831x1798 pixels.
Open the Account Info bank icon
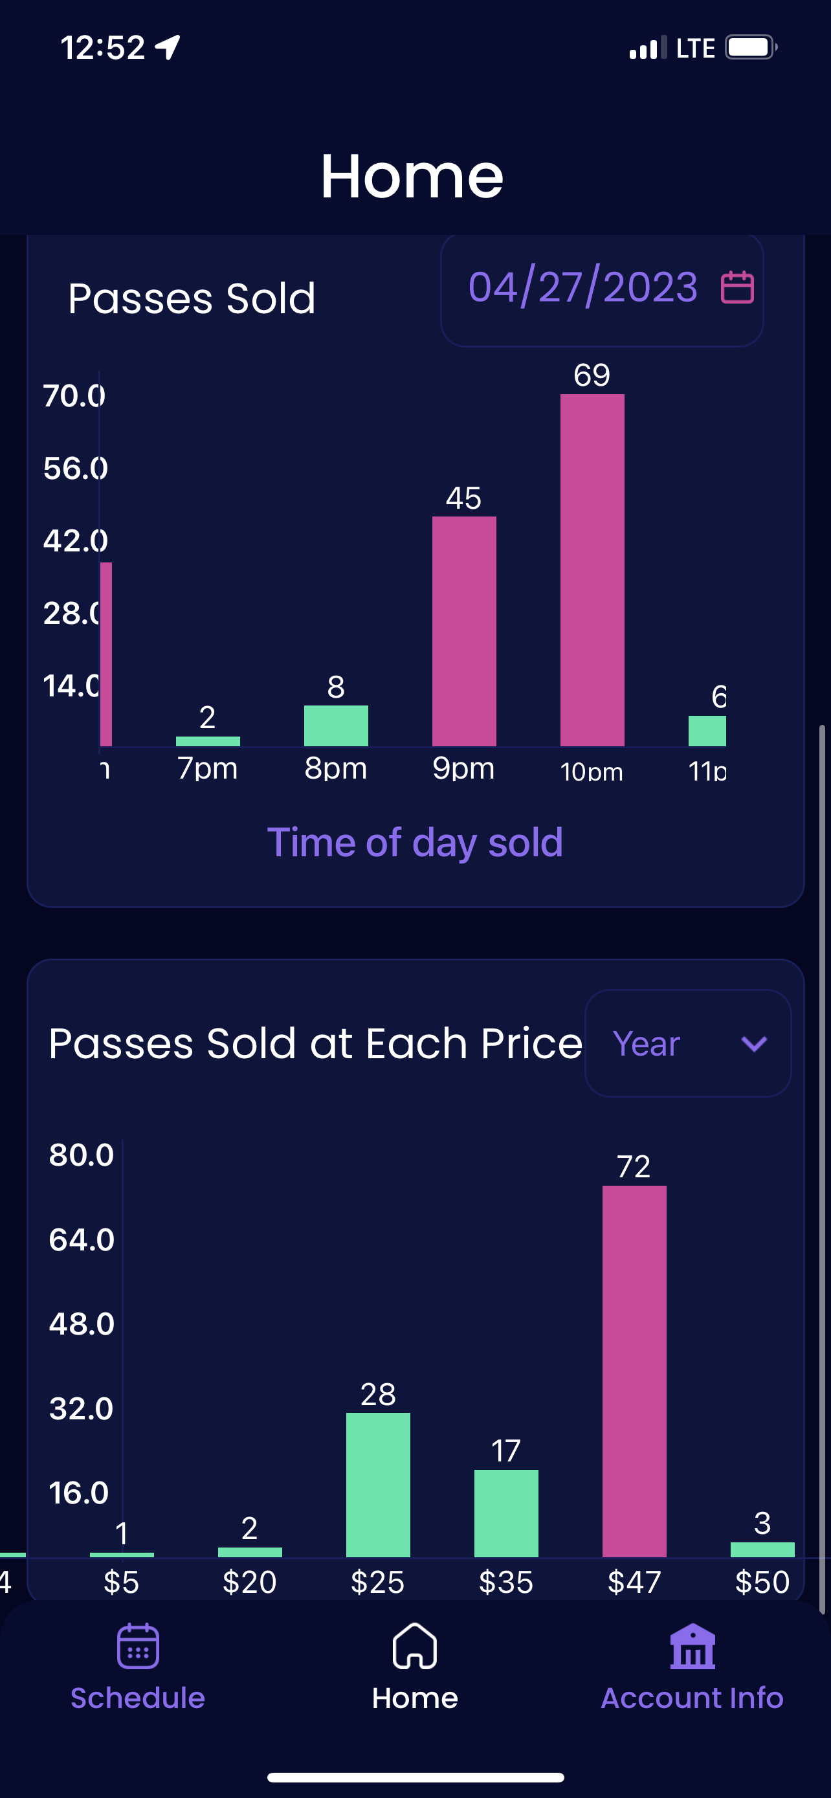[x=692, y=1647]
